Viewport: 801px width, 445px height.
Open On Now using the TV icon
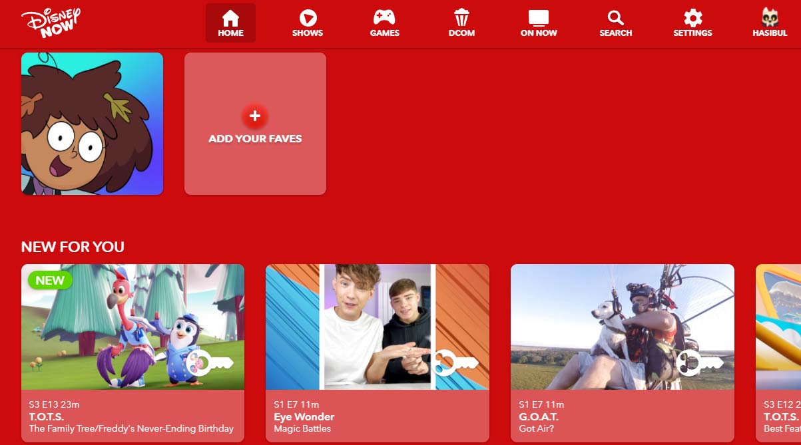(539, 18)
